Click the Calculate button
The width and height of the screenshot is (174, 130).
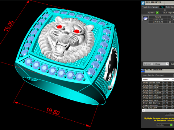[165, 125]
